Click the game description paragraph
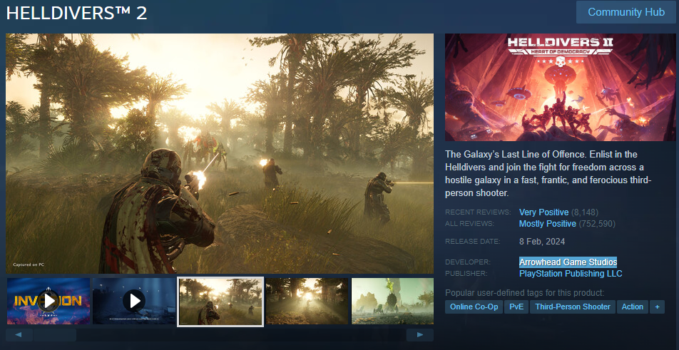Viewport: 679px width, 350px height. [548, 173]
